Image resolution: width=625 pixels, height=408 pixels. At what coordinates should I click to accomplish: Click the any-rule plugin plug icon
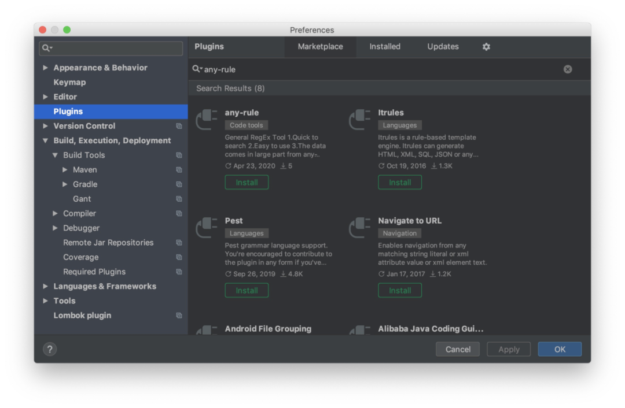[x=207, y=120]
